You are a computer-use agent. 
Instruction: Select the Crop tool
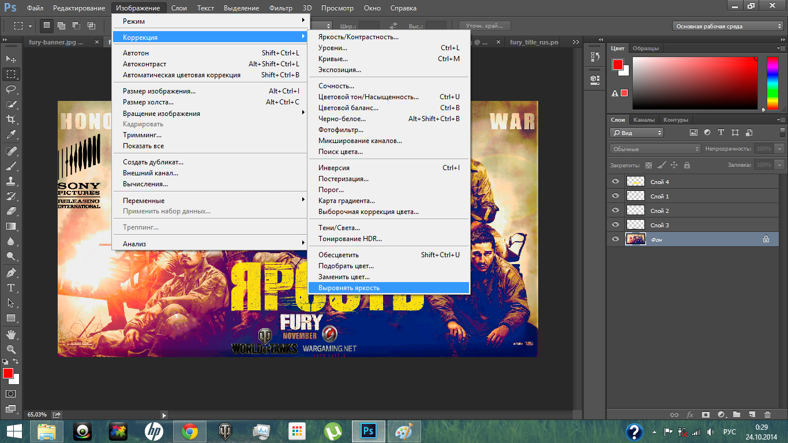pos(11,119)
